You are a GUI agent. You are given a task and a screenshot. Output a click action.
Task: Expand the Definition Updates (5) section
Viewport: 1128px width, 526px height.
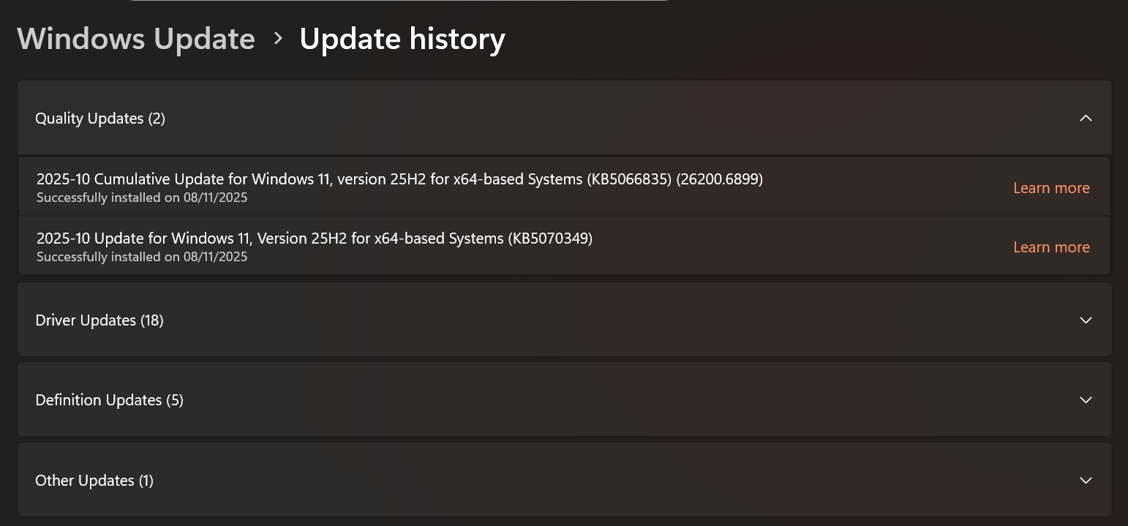coord(109,400)
